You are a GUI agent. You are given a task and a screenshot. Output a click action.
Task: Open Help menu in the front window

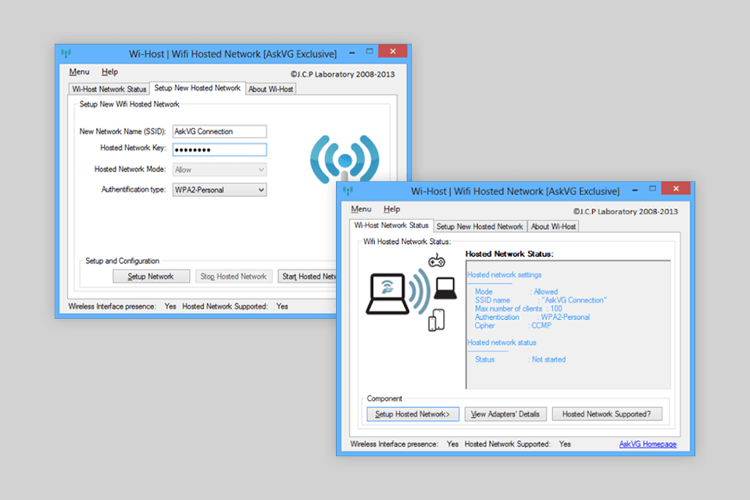click(x=391, y=209)
